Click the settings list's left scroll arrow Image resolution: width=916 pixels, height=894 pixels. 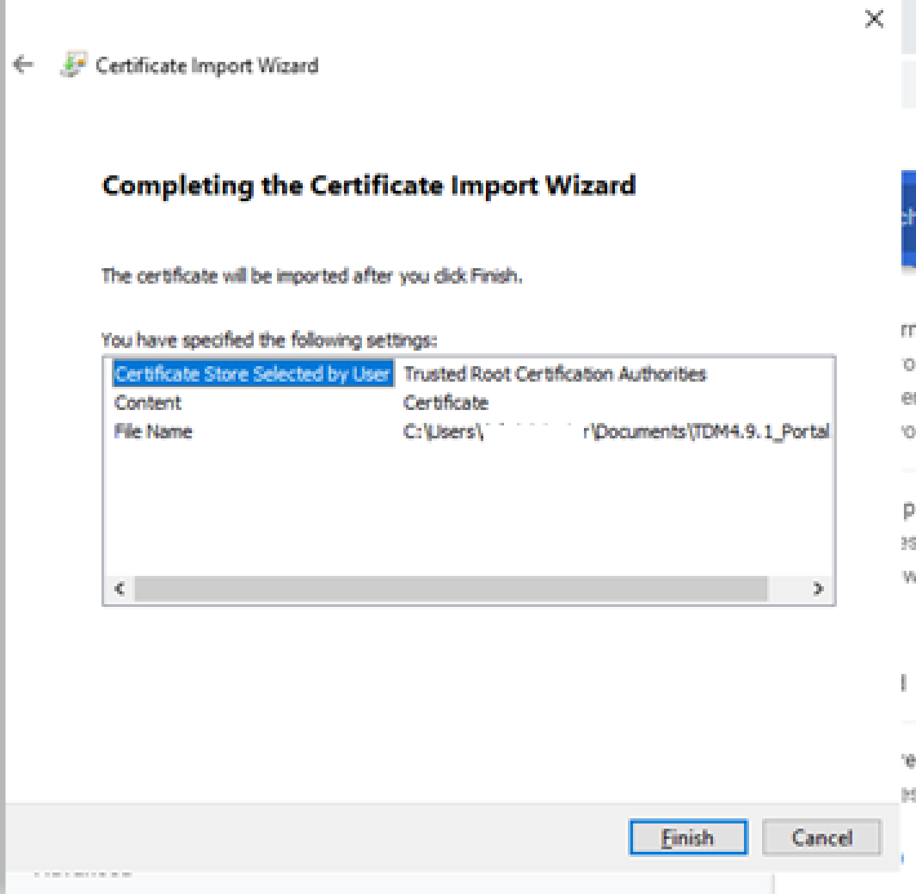(x=120, y=588)
